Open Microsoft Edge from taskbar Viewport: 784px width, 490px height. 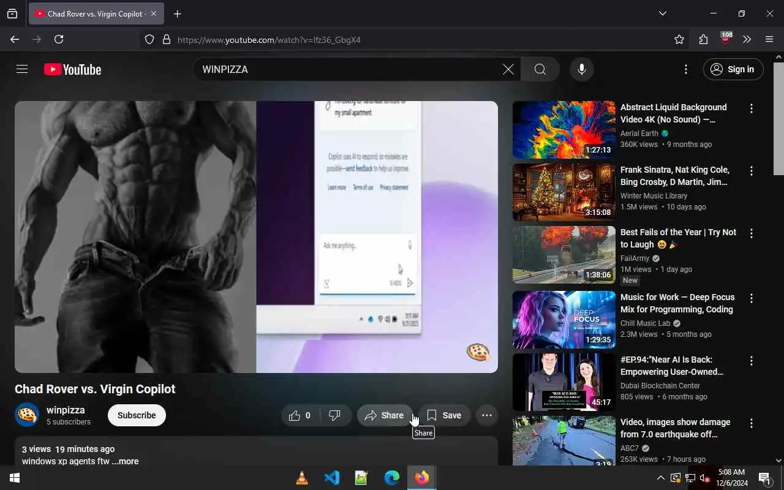pos(392,478)
